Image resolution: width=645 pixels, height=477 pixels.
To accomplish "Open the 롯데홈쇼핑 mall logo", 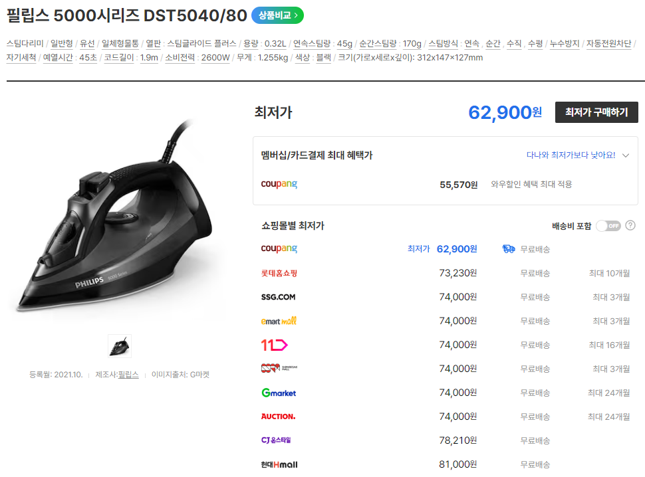I will click(279, 273).
